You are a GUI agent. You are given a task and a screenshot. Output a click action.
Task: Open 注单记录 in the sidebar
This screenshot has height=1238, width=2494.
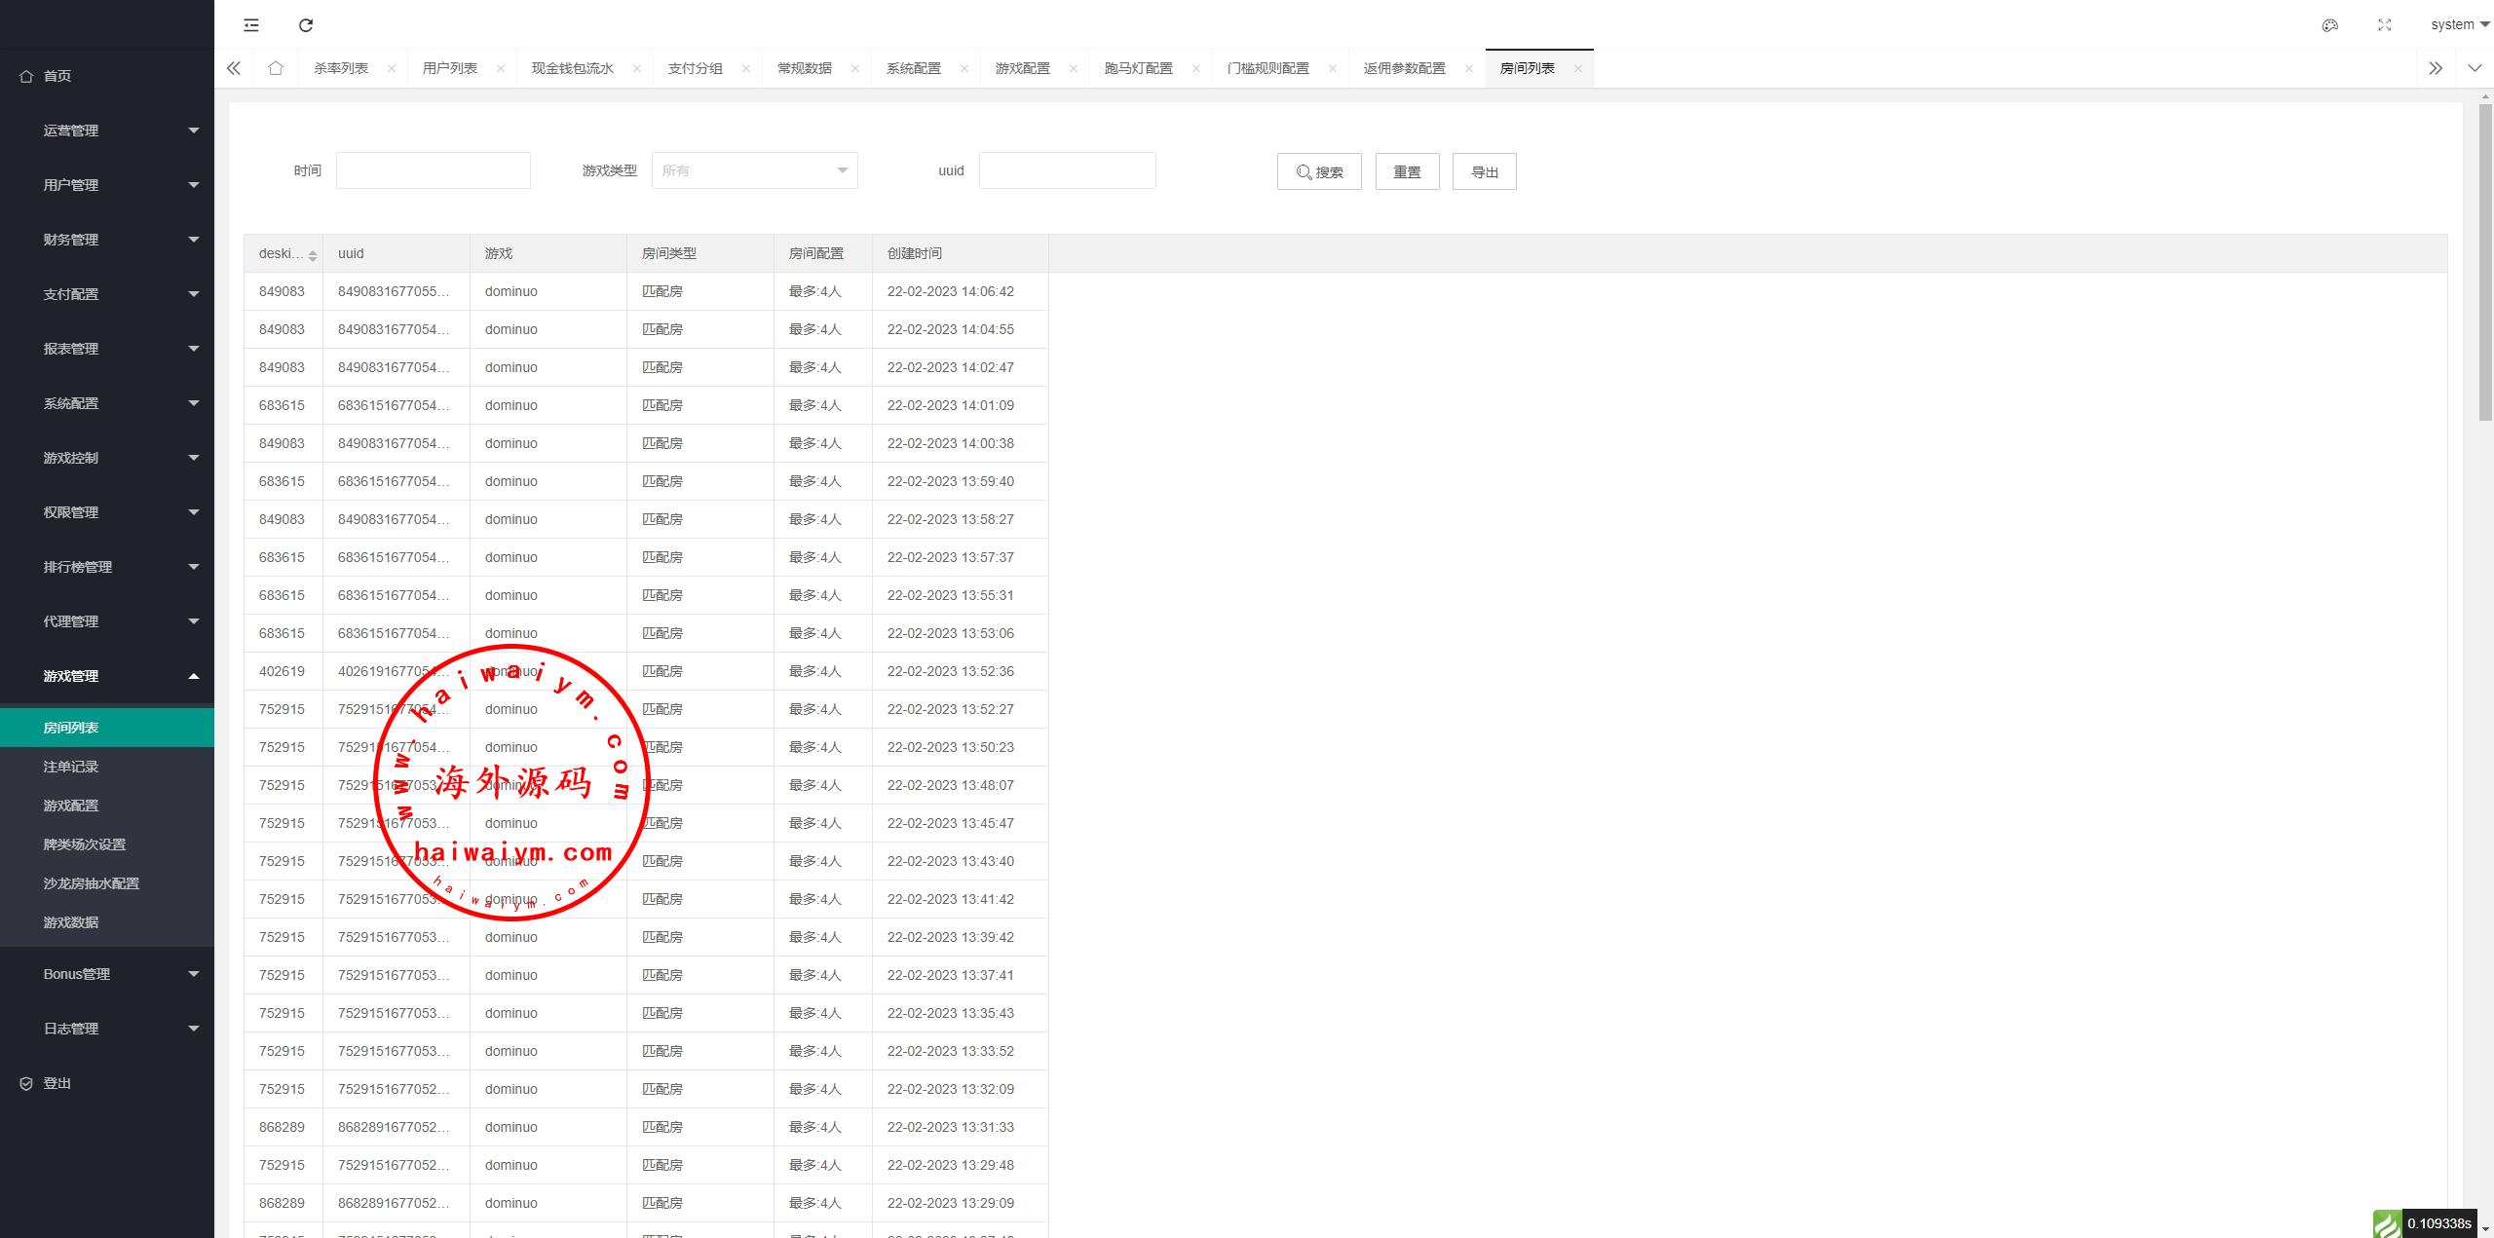coord(71,767)
